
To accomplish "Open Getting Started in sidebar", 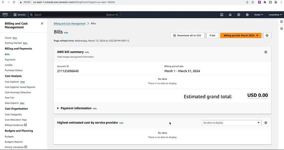I will coord(13,43).
